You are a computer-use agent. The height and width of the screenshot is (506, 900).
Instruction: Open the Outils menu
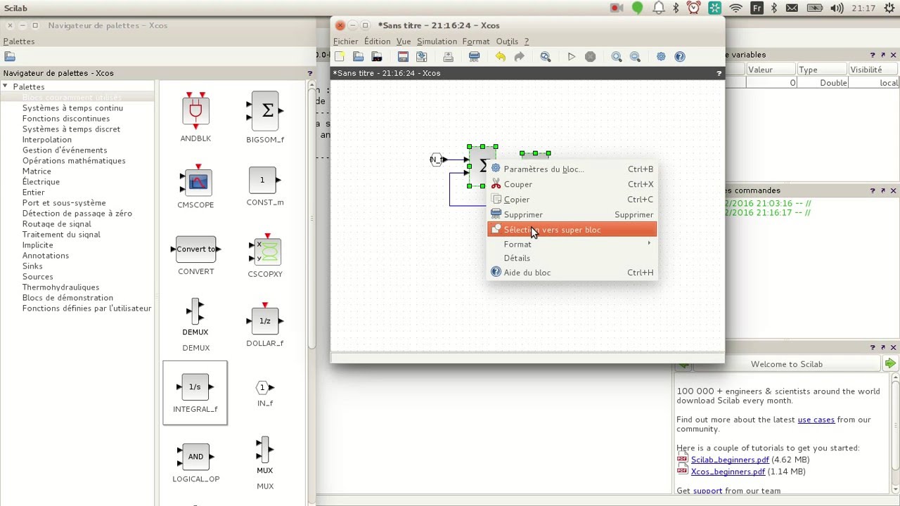507,41
